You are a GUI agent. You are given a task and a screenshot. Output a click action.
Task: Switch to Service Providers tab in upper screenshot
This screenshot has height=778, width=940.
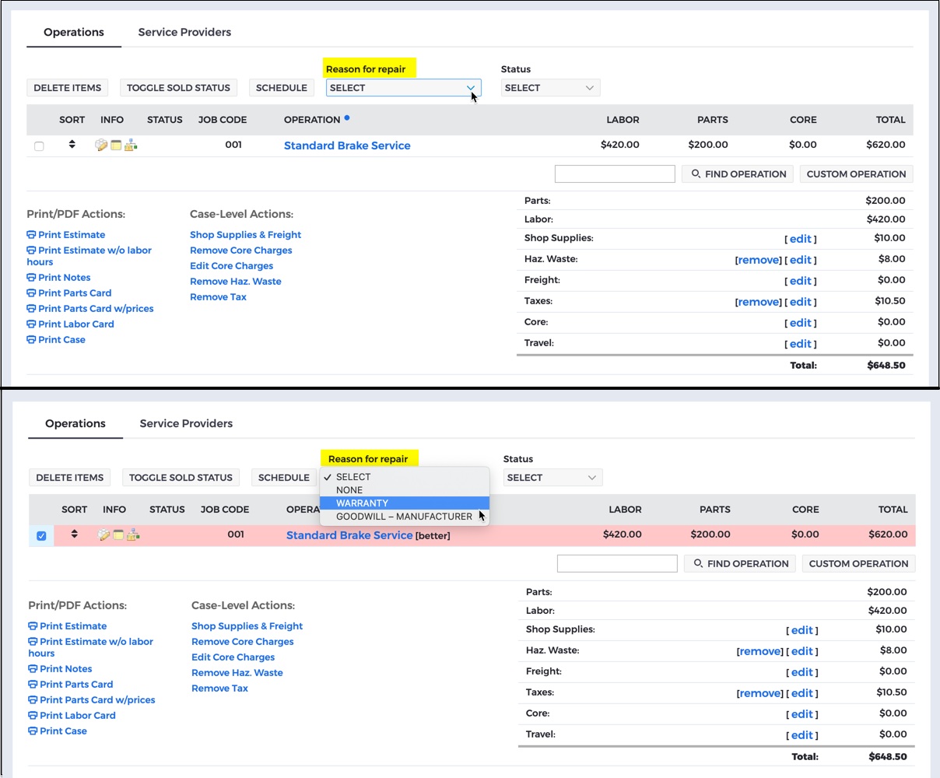click(184, 33)
